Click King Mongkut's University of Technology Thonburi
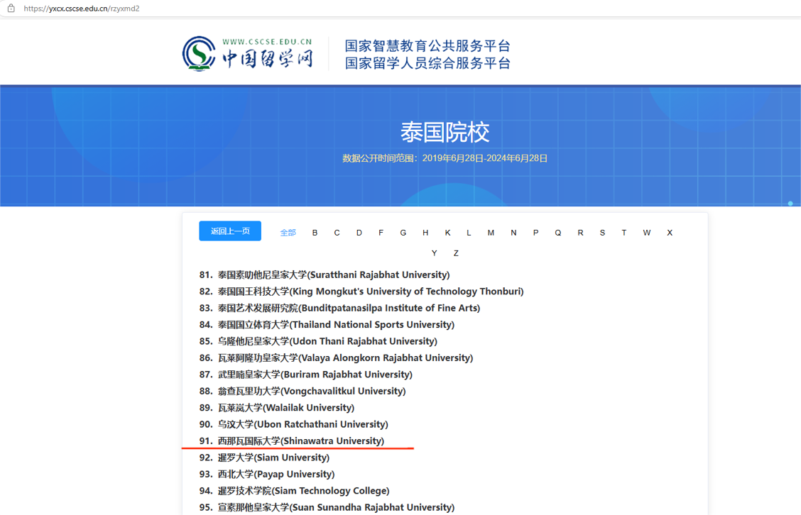The image size is (801, 515). pyautogui.click(x=361, y=292)
